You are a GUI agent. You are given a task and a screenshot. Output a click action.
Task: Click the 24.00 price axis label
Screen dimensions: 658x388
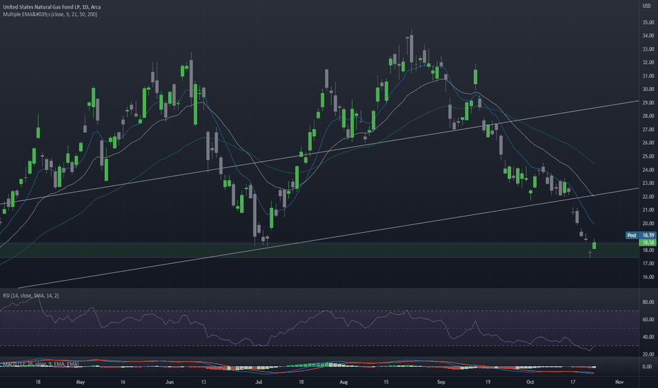[648, 170]
